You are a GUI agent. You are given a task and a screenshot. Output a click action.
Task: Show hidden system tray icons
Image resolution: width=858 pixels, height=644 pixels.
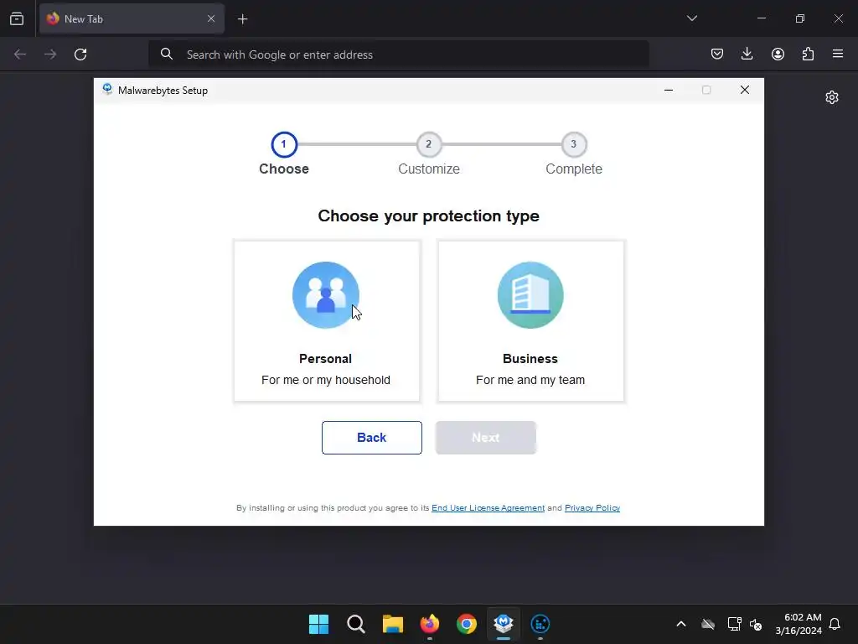(681, 624)
